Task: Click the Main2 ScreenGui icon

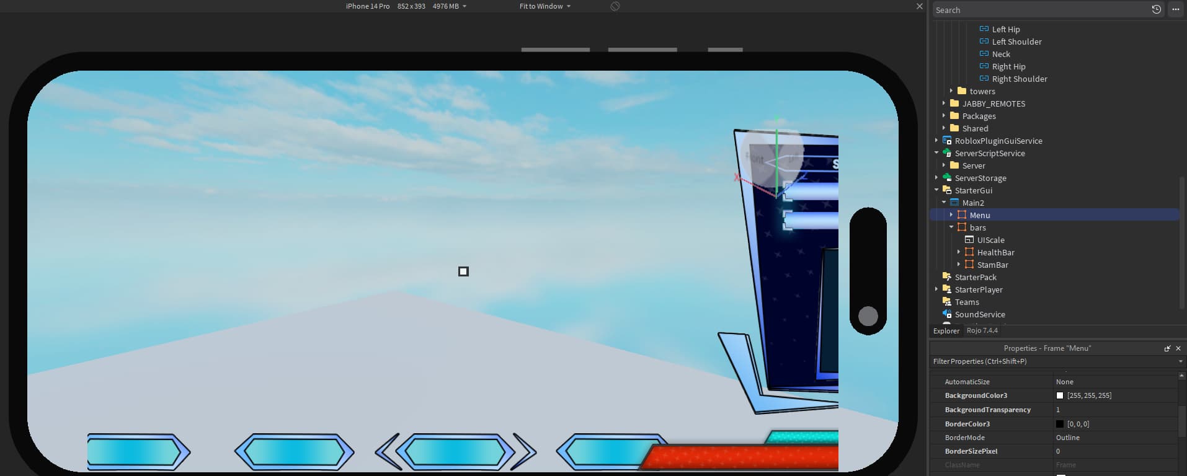Action: 954,203
